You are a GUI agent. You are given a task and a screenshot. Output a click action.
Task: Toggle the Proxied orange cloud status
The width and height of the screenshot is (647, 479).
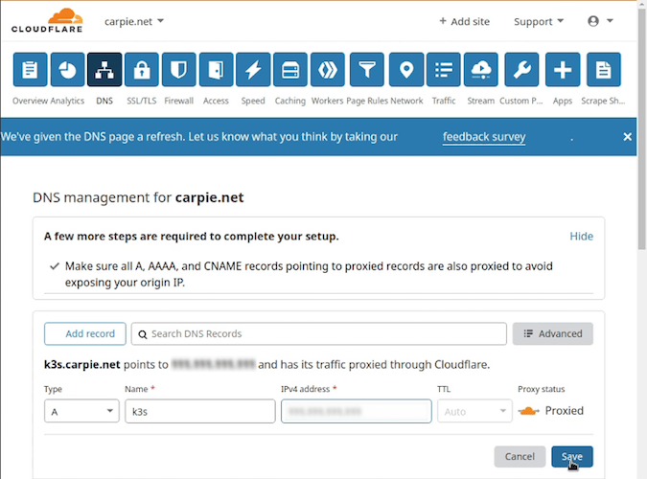pyautogui.click(x=529, y=411)
